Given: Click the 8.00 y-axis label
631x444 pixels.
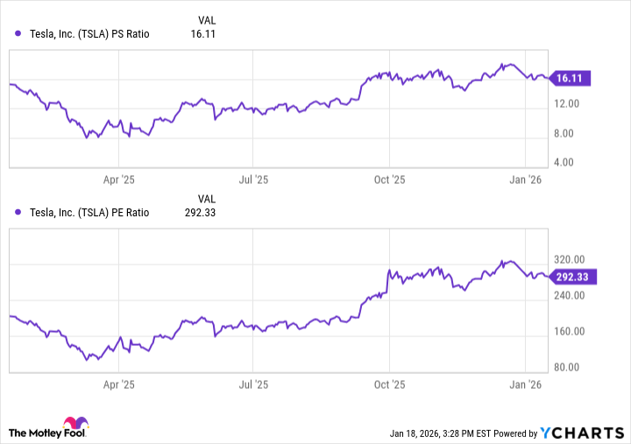Looking at the screenshot, I should [x=567, y=133].
